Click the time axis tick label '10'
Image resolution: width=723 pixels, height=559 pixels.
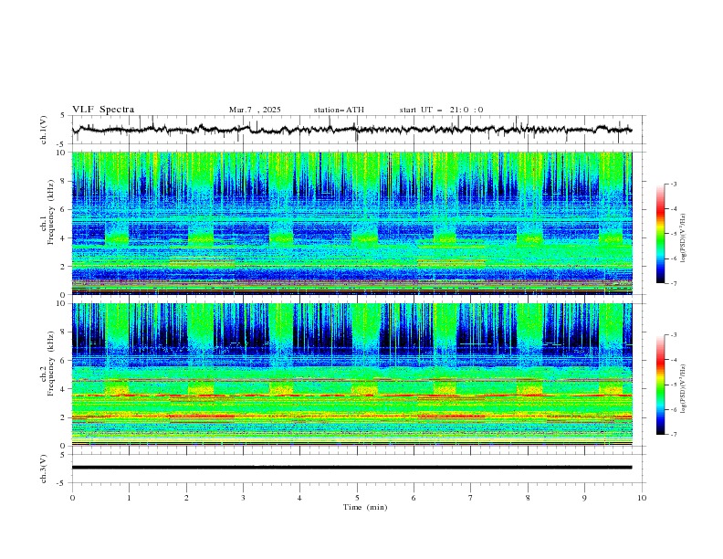pyautogui.click(x=642, y=498)
